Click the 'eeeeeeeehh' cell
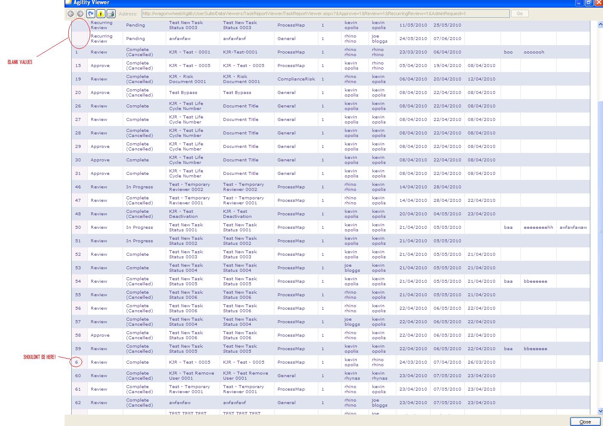The height and width of the screenshot is (426, 603). click(538, 228)
